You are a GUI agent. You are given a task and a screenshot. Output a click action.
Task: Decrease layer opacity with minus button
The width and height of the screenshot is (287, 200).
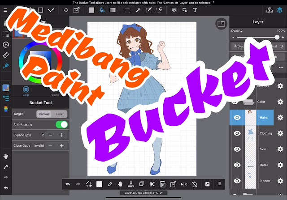(233, 37)
